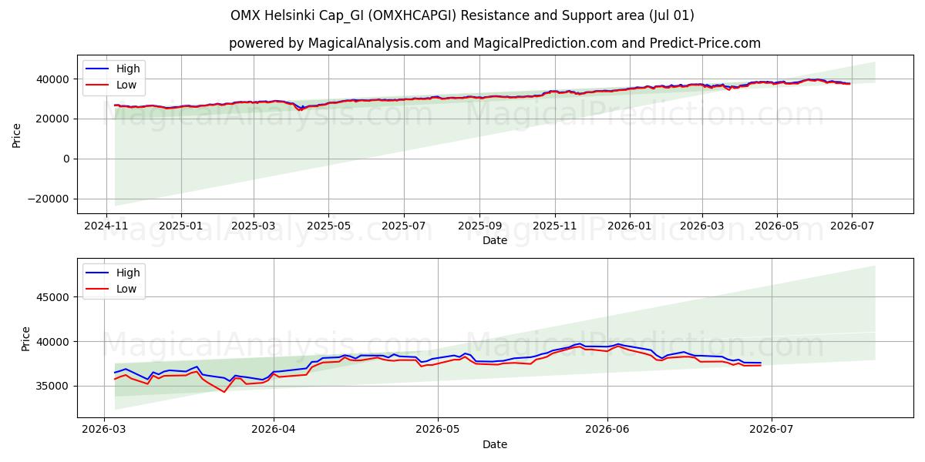Viewport: 925px width, 462px height.
Task: Click the '2025-09' x-axis tick label
Action: pos(479,227)
